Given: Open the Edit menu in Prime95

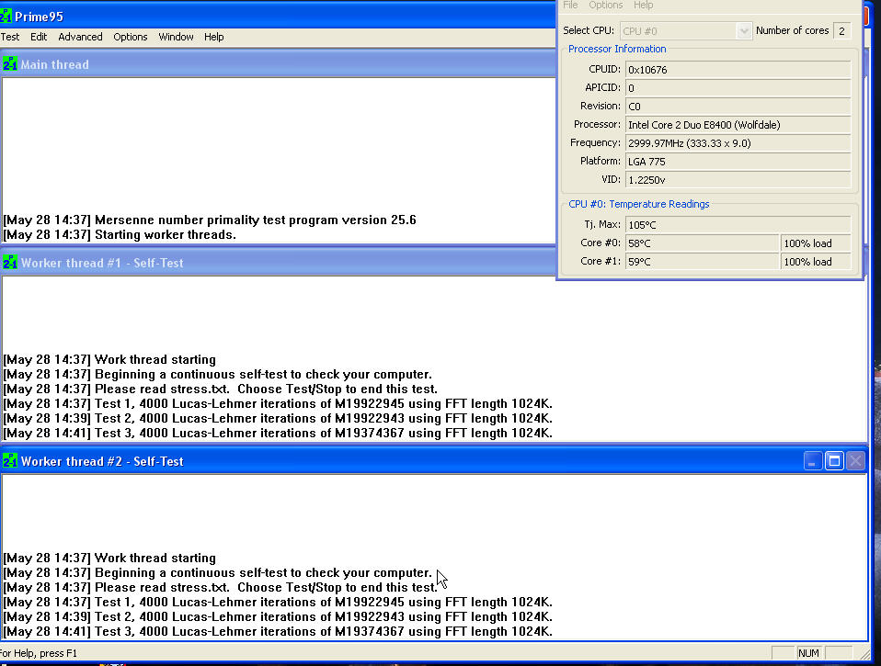Looking at the screenshot, I should (x=39, y=37).
